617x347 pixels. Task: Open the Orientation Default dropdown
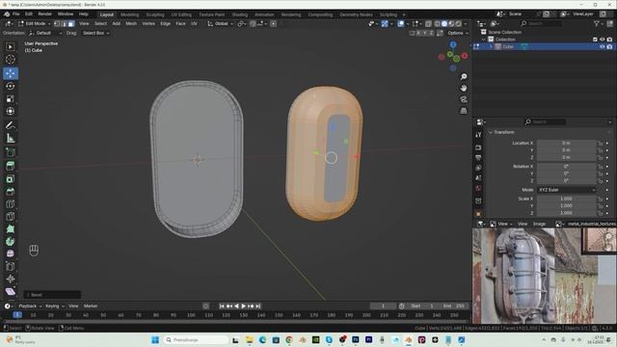click(x=45, y=33)
